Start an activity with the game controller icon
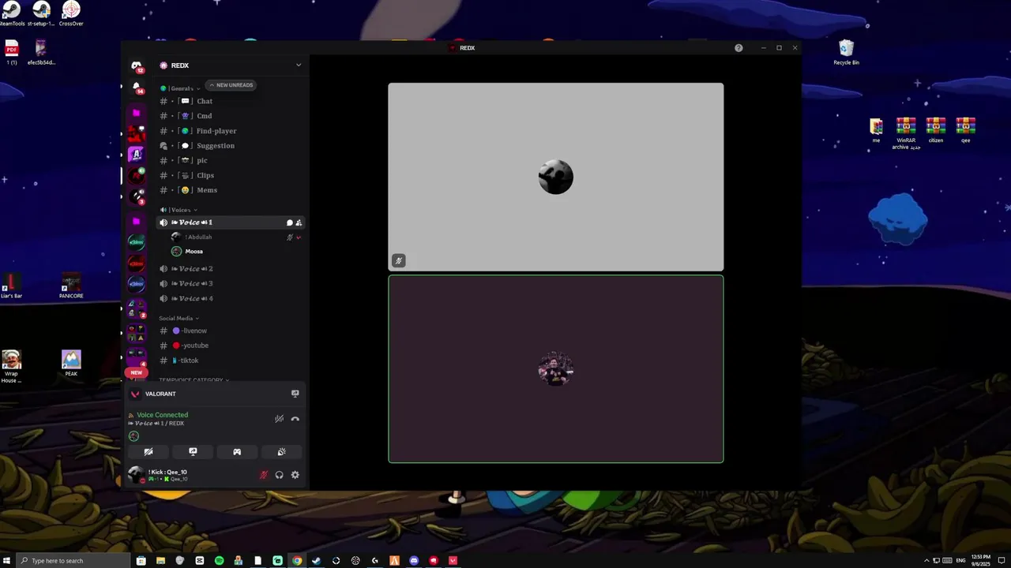1011x568 pixels. [x=237, y=452]
